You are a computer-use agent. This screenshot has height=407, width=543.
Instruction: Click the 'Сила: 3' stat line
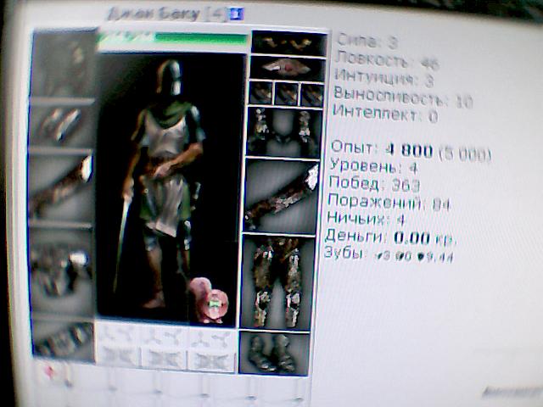pos(367,42)
